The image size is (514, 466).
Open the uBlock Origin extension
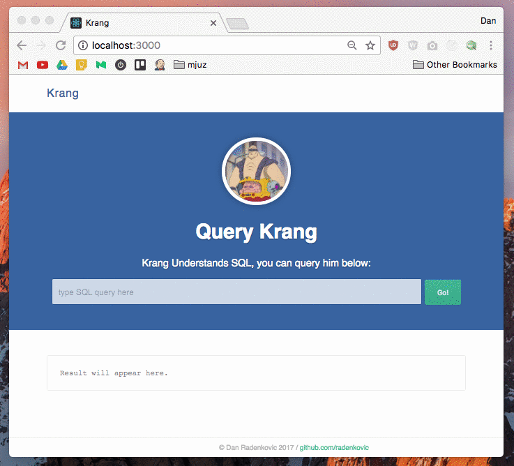pyautogui.click(x=393, y=45)
